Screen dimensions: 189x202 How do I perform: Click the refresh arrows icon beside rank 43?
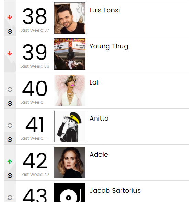[10, 198]
